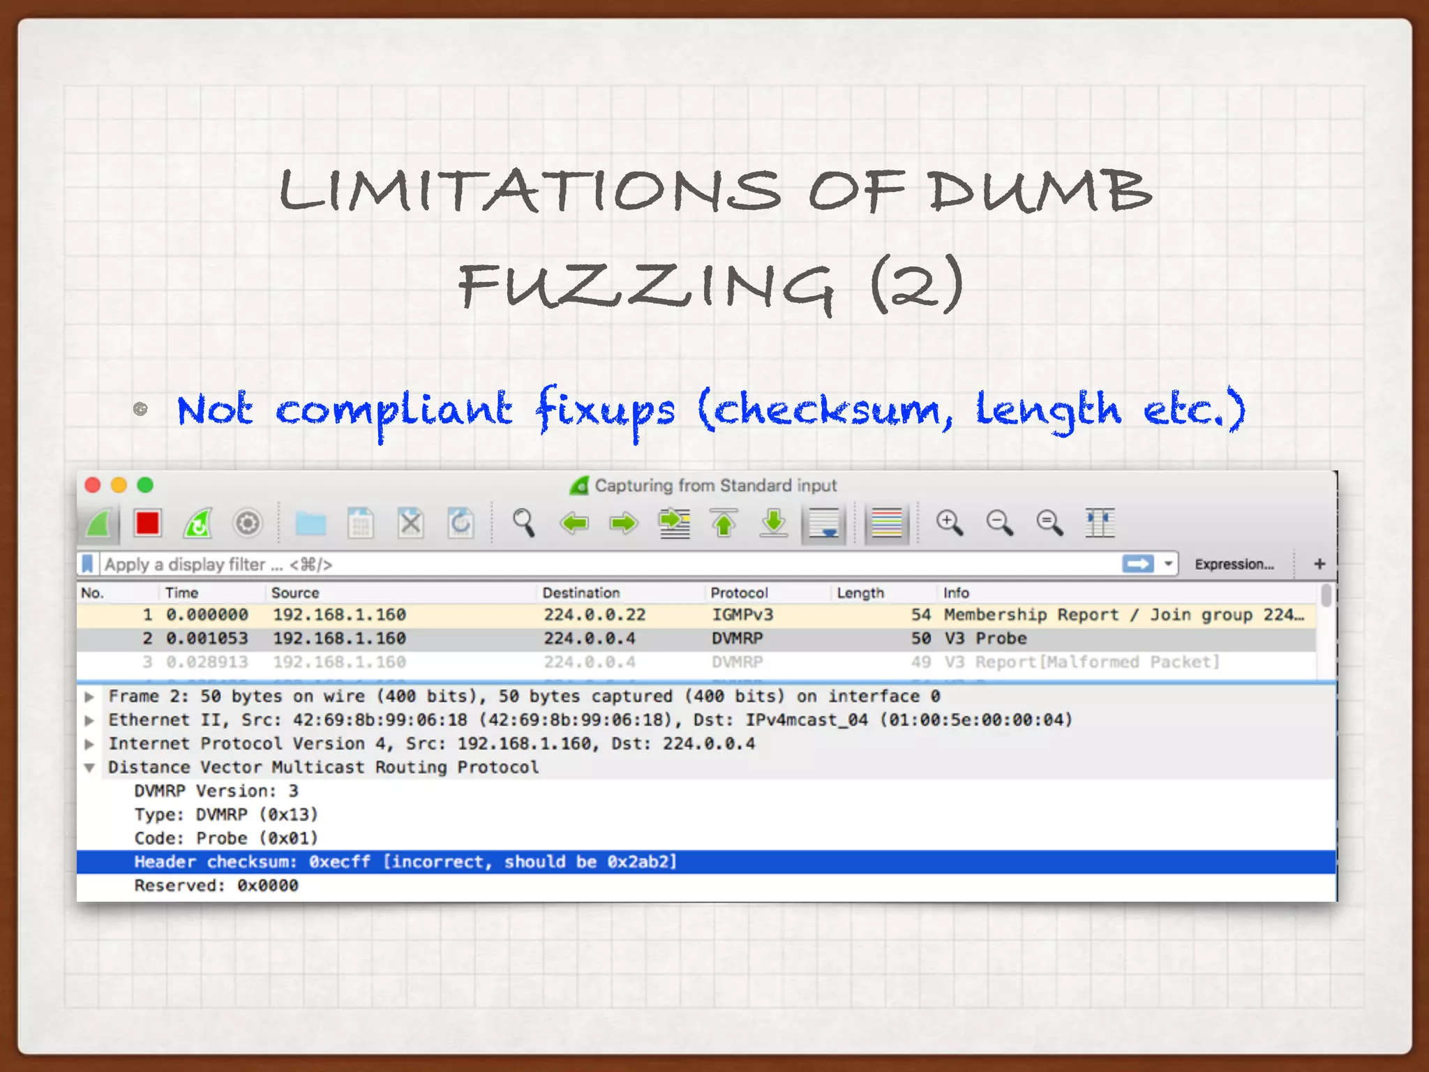Open the Expression... filter builder
1429x1072 pixels.
coord(1234,565)
